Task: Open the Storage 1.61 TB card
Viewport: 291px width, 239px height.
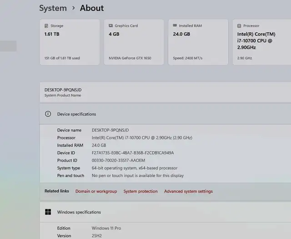Action: 70,42
